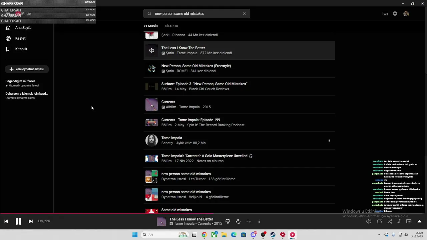Open Microsoft Edge from taskbar

(x=234, y=235)
